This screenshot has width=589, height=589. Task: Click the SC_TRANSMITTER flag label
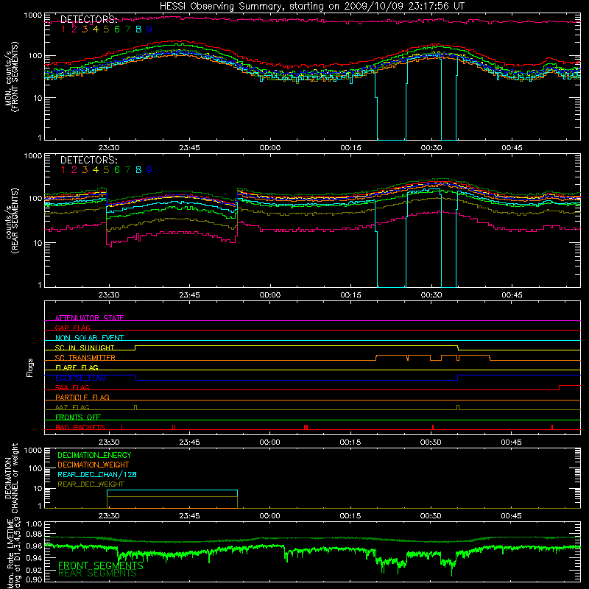(x=85, y=357)
